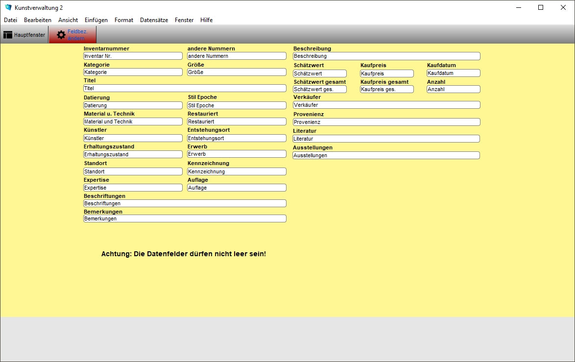Click the Ausstellungen input field
The height and width of the screenshot is (362, 575).
coord(386,155)
